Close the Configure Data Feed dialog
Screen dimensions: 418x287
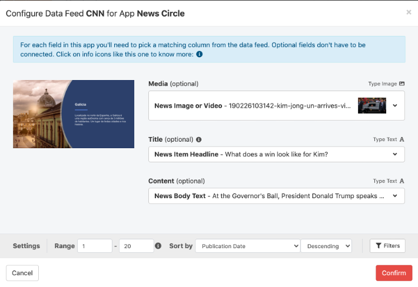click(x=409, y=12)
